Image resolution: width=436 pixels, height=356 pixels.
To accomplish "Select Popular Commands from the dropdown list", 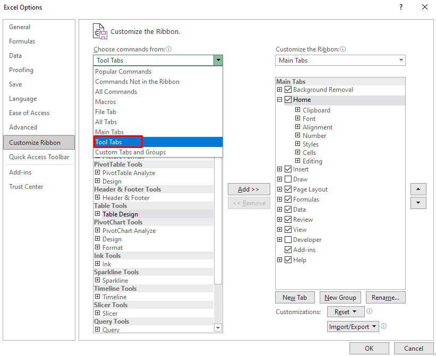I will [x=158, y=72].
